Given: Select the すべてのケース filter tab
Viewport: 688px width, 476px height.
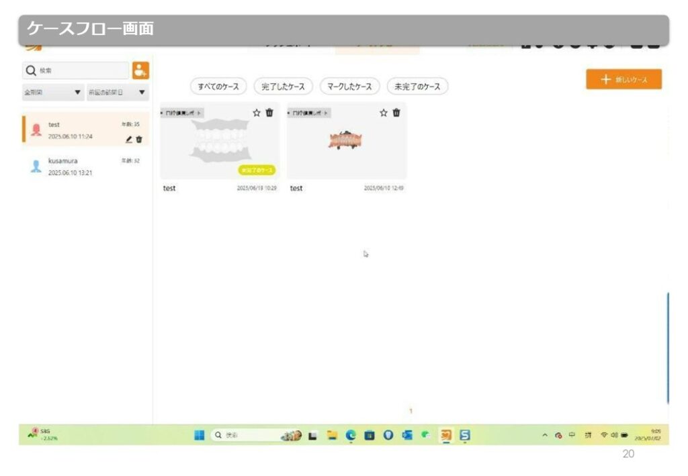Looking at the screenshot, I should [x=218, y=87].
